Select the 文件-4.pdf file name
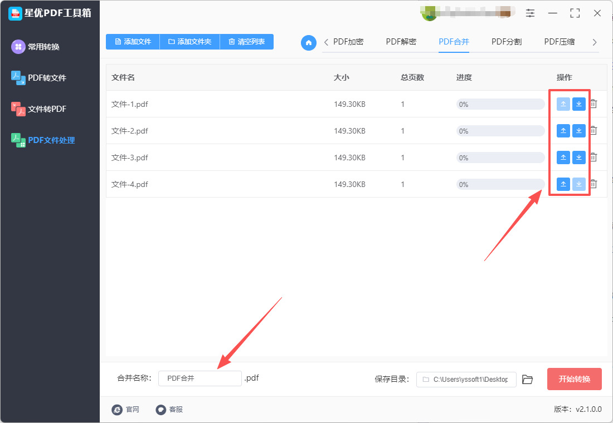This screenshot has width=613, height=423. click(129, 184)
